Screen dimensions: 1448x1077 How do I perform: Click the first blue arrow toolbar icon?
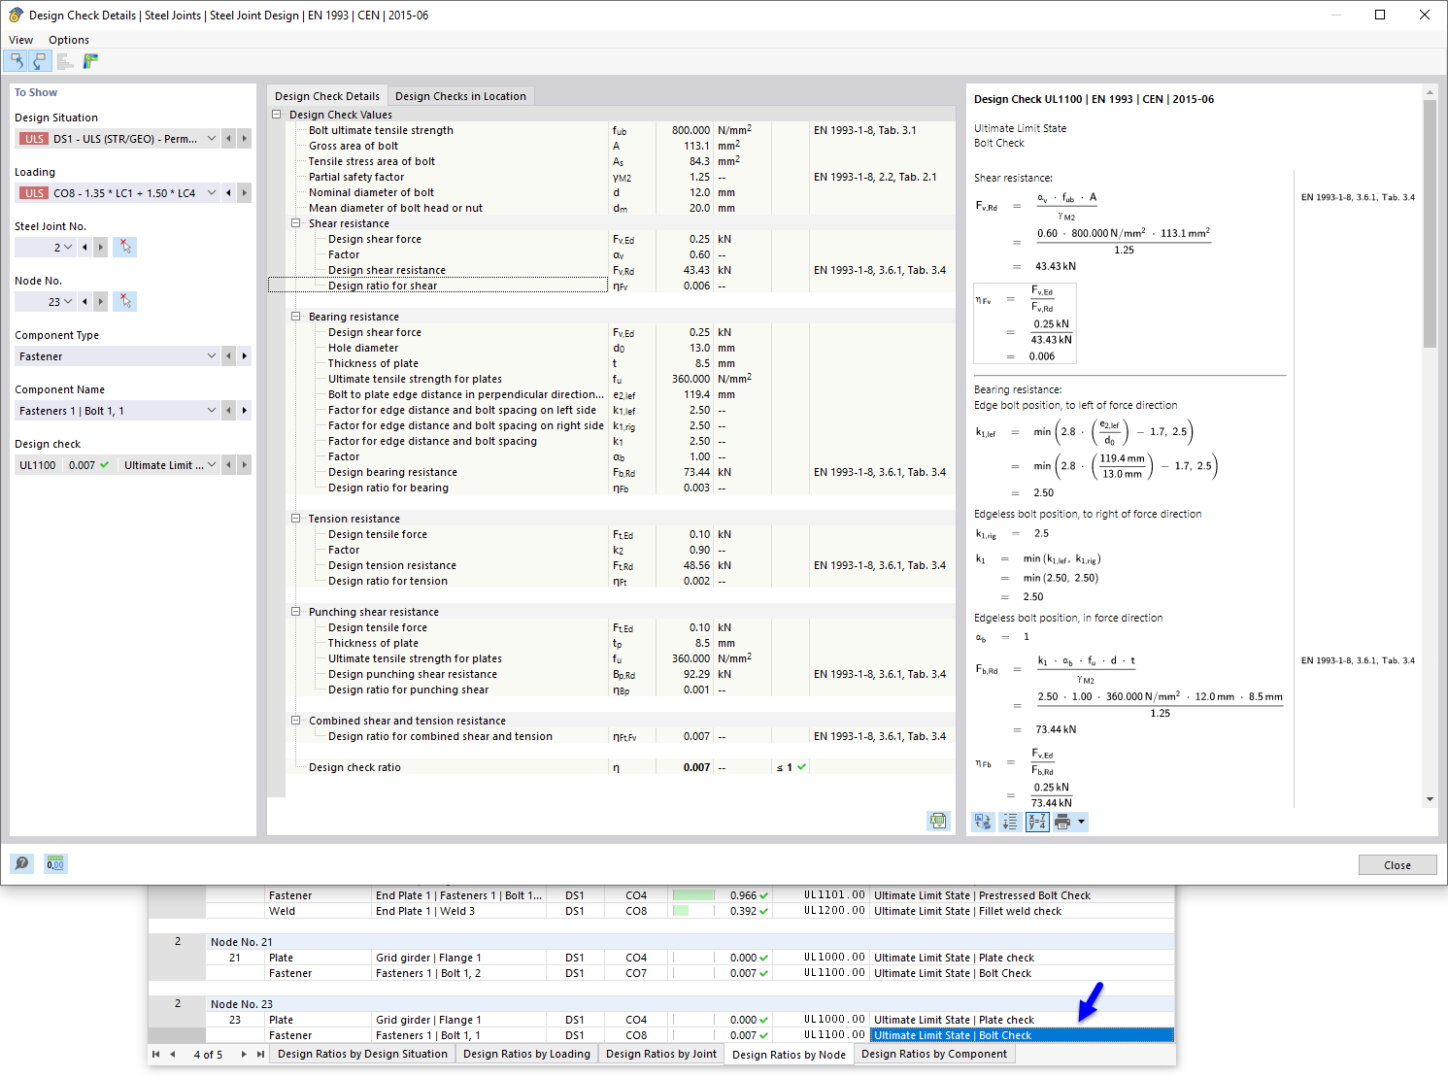pyautogui.click(x=17, y=61)
